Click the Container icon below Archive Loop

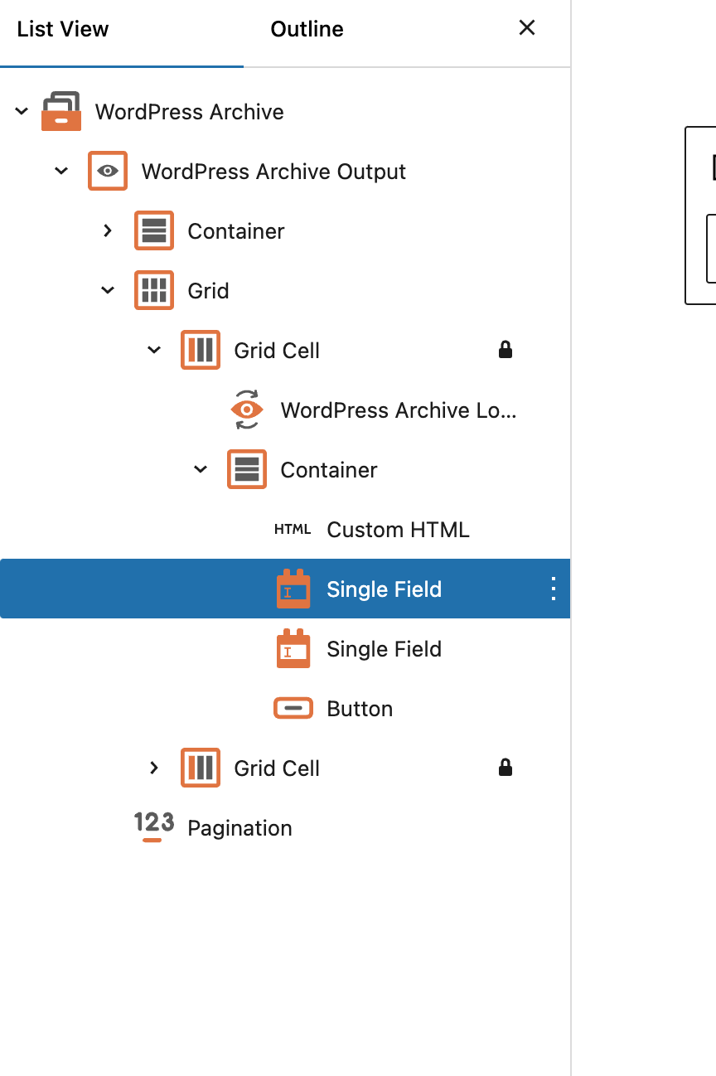point(247,470)
